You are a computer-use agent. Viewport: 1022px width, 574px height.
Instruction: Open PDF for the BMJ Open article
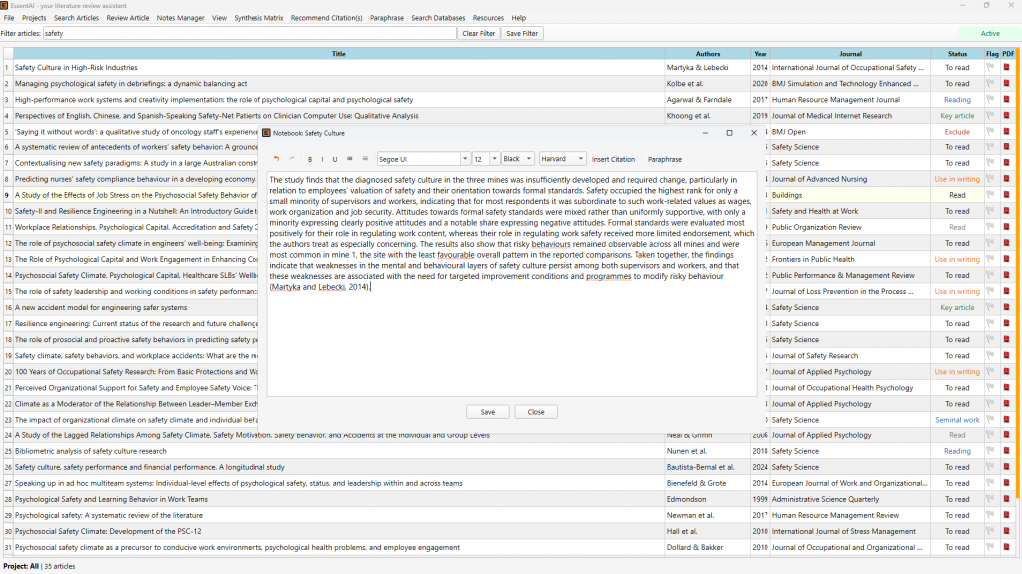(1006, 131)
